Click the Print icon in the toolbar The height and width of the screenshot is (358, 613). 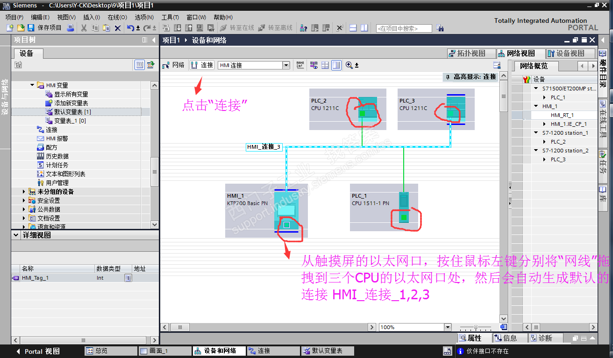(x=71, y=28)
